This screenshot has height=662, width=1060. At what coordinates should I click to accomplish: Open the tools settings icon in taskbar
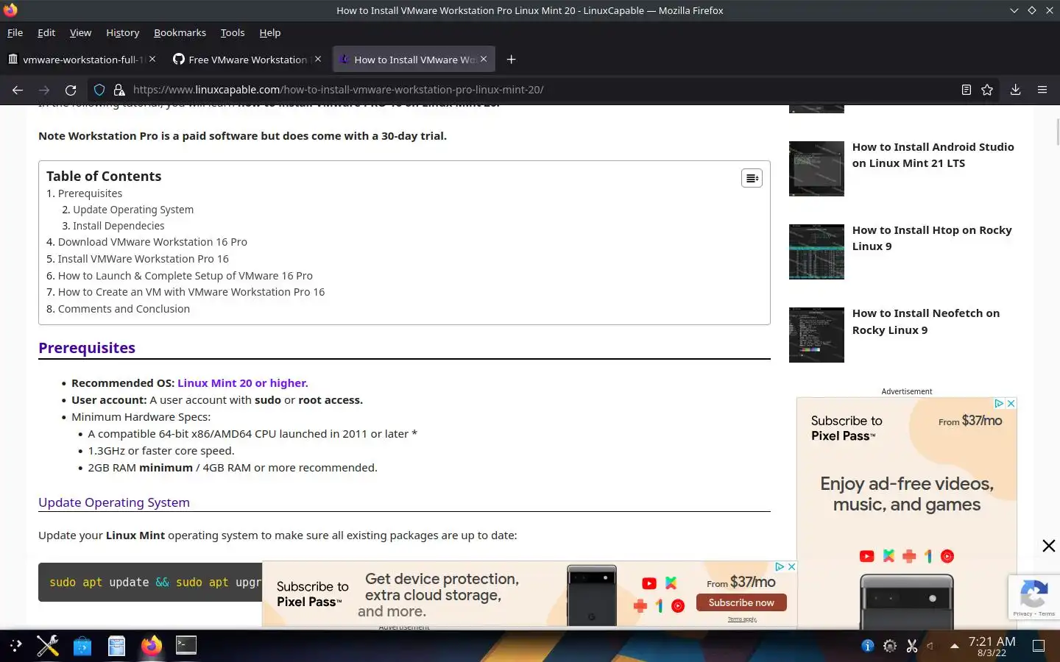[48, 646]
